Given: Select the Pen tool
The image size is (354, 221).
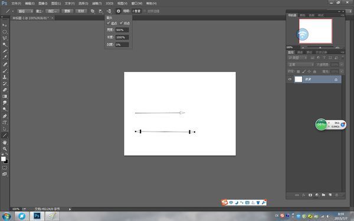Looking at the screenshot, I should [x=5, y=116].
